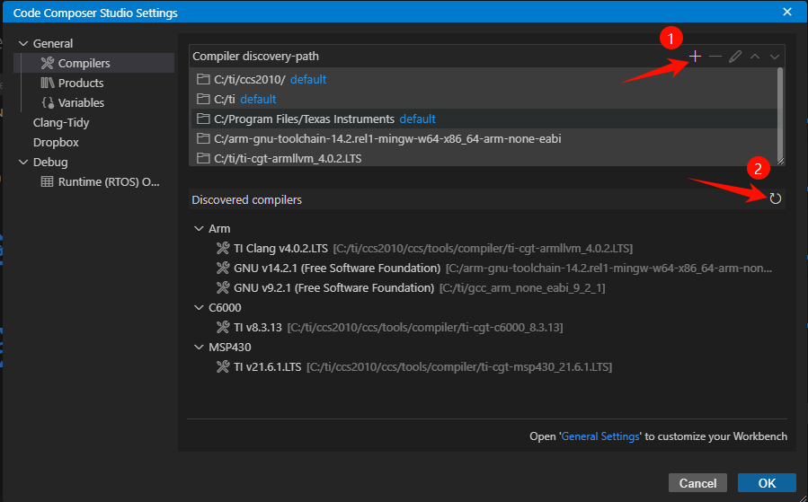Click the Discovered compilers header
Screen dimensions: 808x502
point(247,199)
